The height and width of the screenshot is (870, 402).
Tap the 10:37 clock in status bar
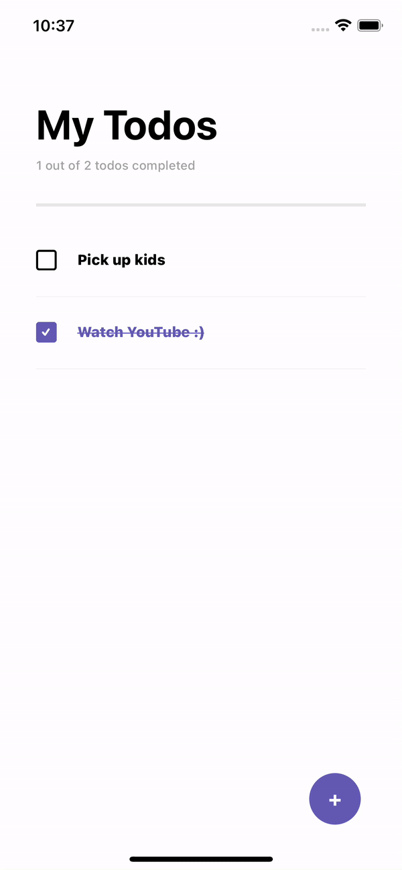click(x=54, y=26)
